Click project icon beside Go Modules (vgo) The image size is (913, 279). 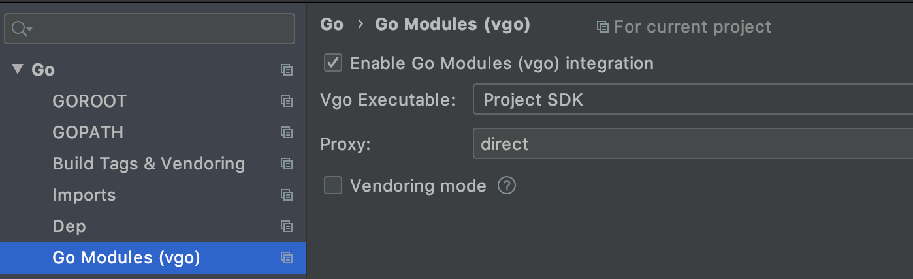pyautogui.click(x=286, y=257)
